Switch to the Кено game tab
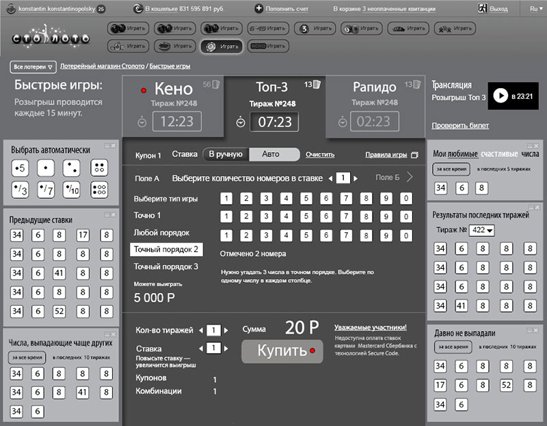 [173, 89]
